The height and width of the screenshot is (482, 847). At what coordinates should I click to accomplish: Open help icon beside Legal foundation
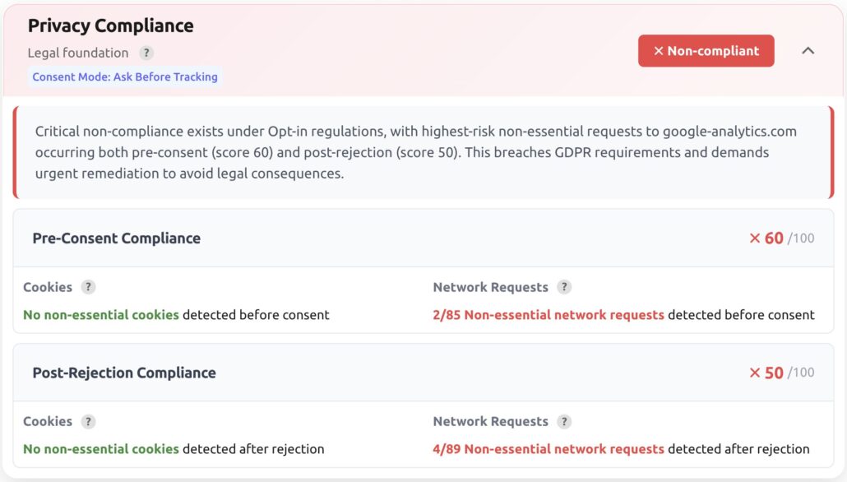[146, 53]
